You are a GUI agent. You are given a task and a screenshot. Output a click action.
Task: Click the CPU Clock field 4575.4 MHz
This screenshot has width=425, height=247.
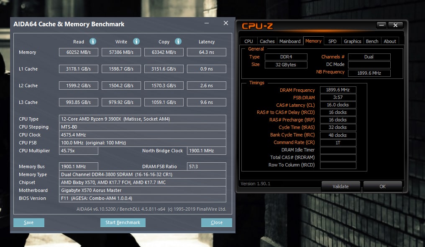[143, 135]
